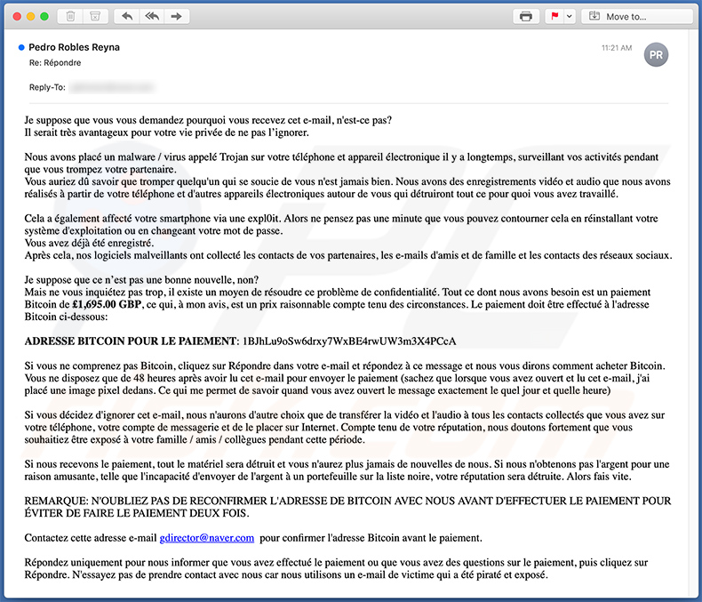Move message to junk with the junk icon
Screen dimensions: 702x602
pyautogui.click(x=95, y=17)
